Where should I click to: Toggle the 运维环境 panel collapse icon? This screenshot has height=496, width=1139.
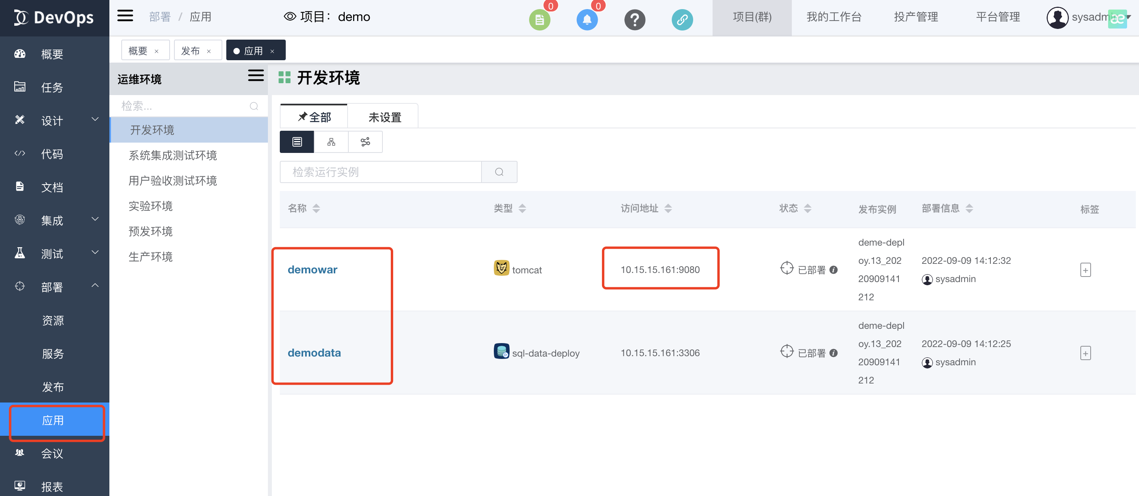tap(256, 76)
